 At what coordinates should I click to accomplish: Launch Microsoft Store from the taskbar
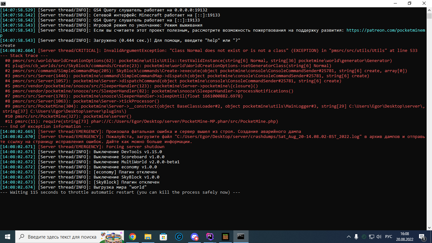[163, 237]
